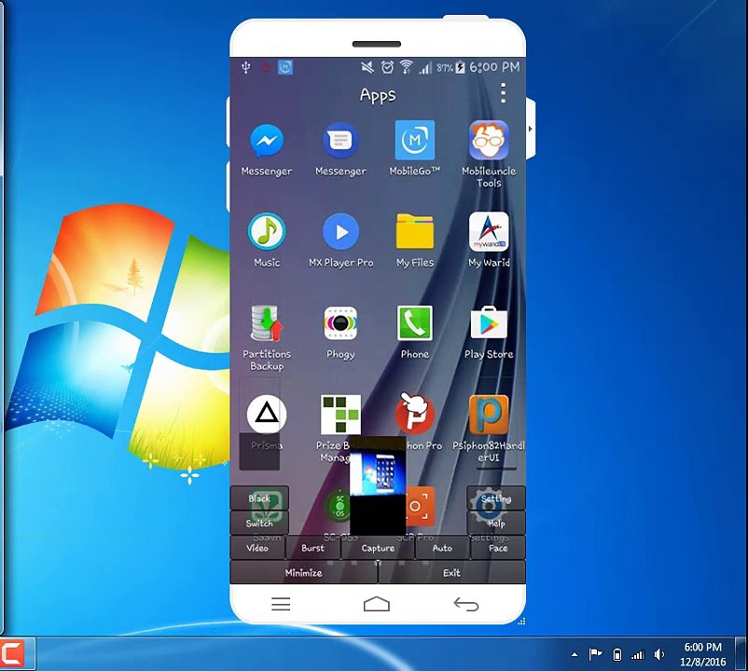Screen dimensions: 748x671
Task: Open the blue Facebook Messenger app
Action: point(267,140)
